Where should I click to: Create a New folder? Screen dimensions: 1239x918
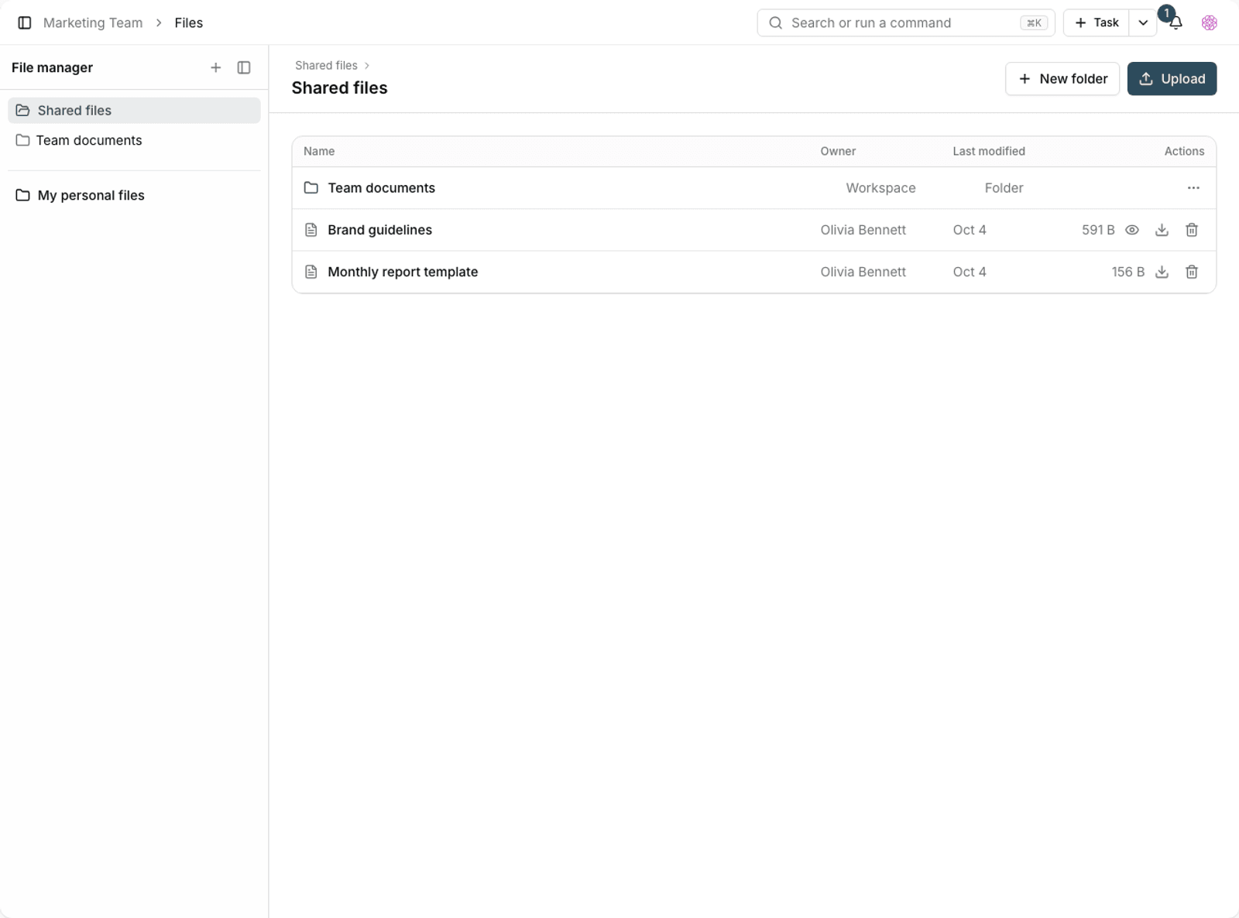(1062, 79)
